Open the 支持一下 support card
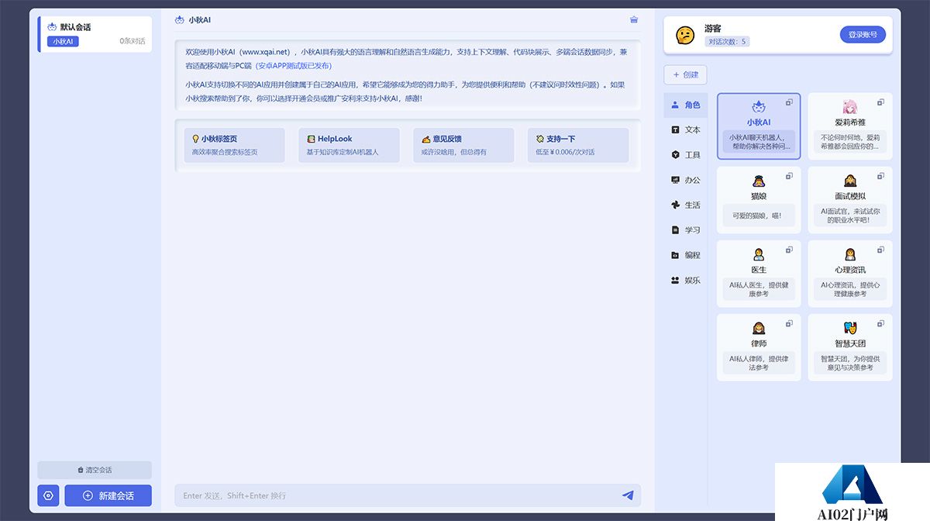Viewport: 930px width, 521px height. pyautogui.click(x=578, y=145)
